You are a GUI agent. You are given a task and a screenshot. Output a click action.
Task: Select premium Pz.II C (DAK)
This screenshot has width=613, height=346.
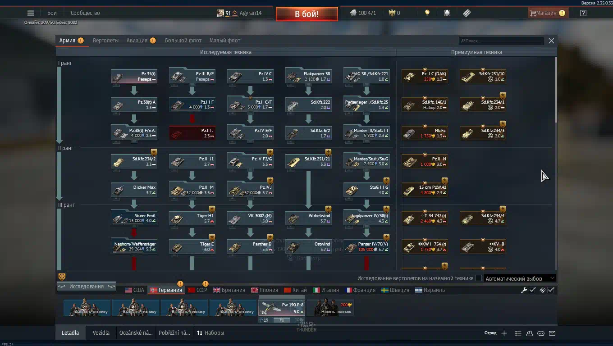tap(425, 77)
